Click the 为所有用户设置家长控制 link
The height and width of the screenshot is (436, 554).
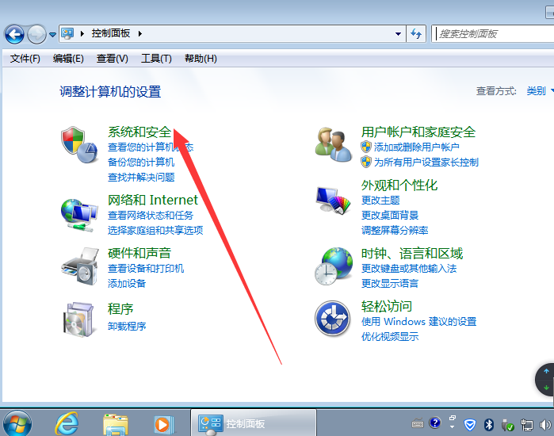click(426, 162)
